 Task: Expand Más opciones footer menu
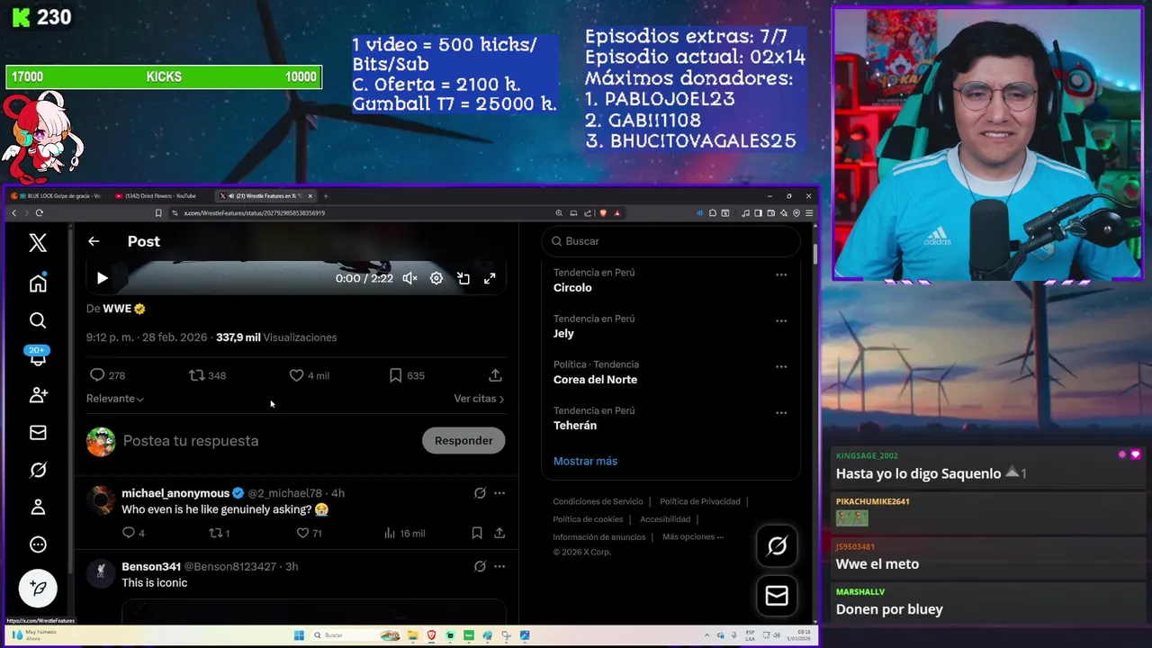693,537
